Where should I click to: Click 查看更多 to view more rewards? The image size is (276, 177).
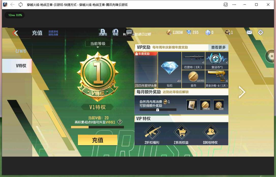tap(219, 47)
